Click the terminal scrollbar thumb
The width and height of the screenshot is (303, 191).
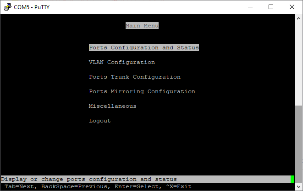[298, 144]
